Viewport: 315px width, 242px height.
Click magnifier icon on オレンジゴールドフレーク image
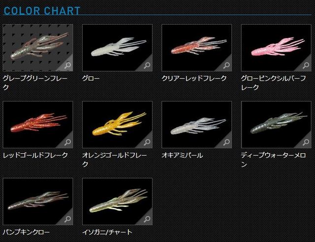pos(148,142)
